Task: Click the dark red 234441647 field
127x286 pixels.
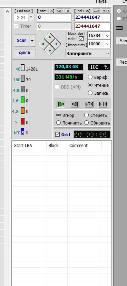Action: pos(92,26)
